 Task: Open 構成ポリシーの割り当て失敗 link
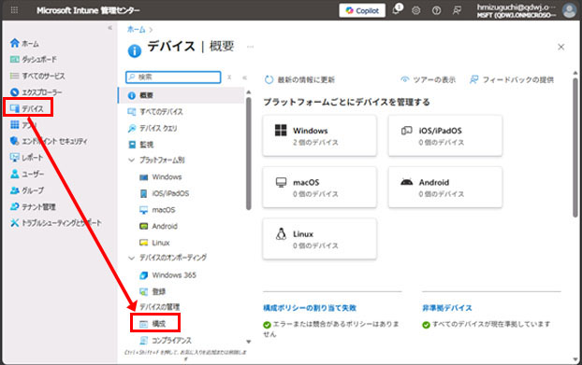(x=310, y=308)
